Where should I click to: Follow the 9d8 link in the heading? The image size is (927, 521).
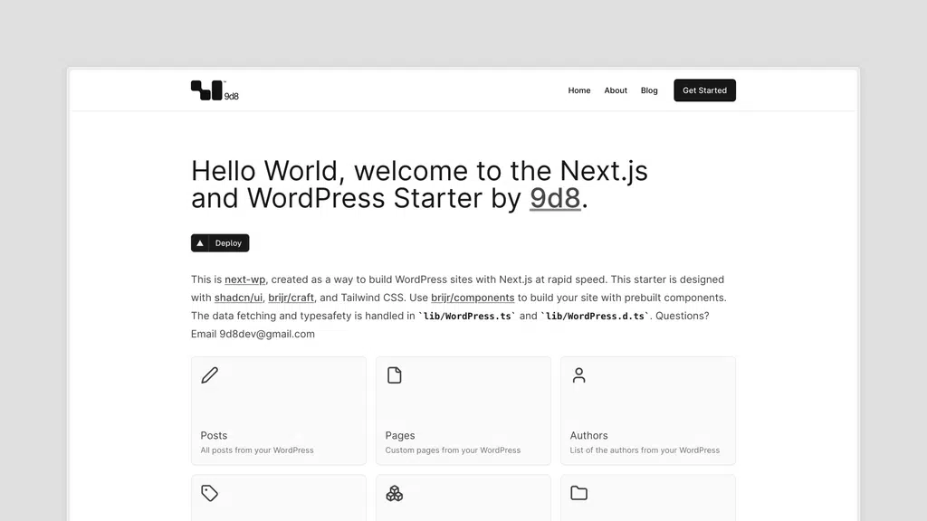click(555, 198)
